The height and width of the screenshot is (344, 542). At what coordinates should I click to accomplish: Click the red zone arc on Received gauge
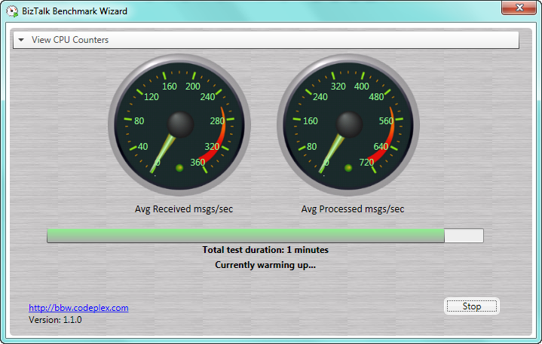[x=219, y=147]
